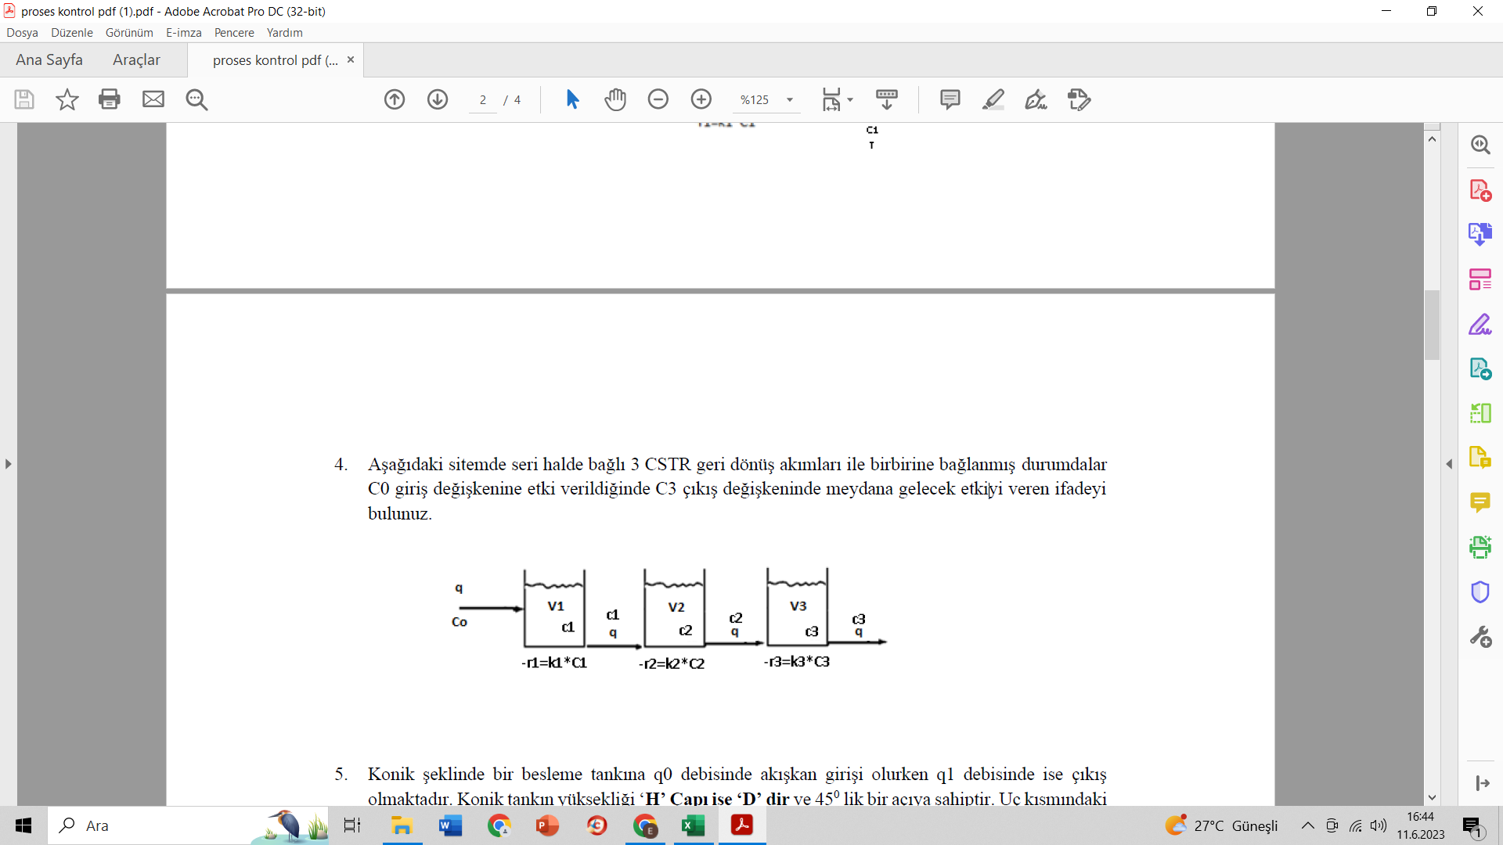
Task: Go to next page arrow
Action: (x=438, y=99)
